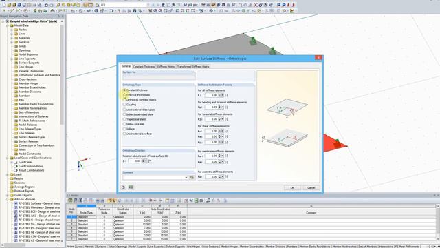Confirm dialog with OK button
Image resolution: width=440 pixels, height=248 pixels.
(292, 187)
